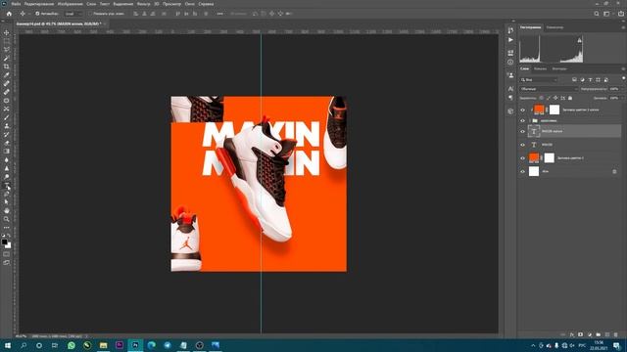Select the Zoom tool

[7, 219]
